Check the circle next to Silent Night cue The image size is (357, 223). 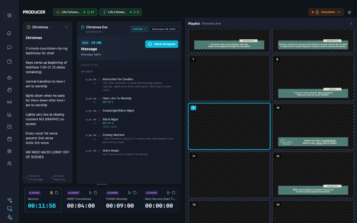point(99,120)
